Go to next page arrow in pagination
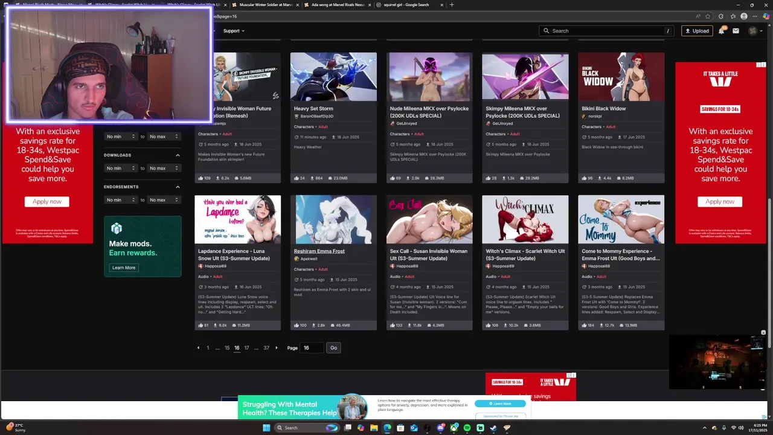 coord(277,348)
